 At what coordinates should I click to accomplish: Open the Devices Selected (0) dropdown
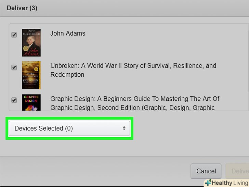pos(69,128)
